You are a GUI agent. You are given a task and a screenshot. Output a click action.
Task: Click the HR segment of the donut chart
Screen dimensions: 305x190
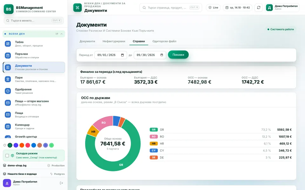click(x=93, y=131)
